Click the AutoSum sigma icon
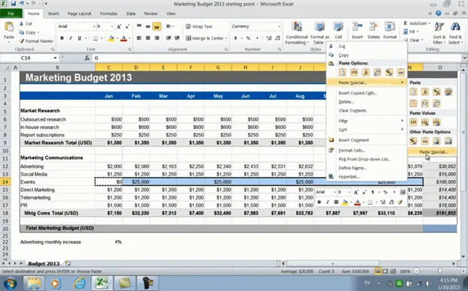 pos(406,23)
